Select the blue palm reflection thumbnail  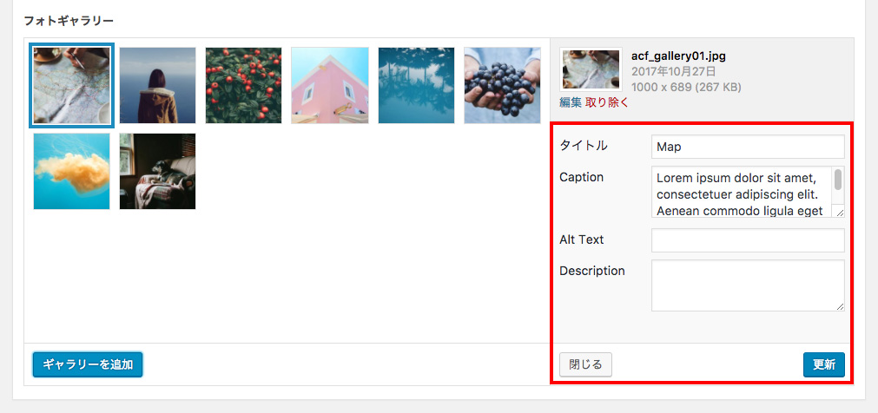[416, 85]
